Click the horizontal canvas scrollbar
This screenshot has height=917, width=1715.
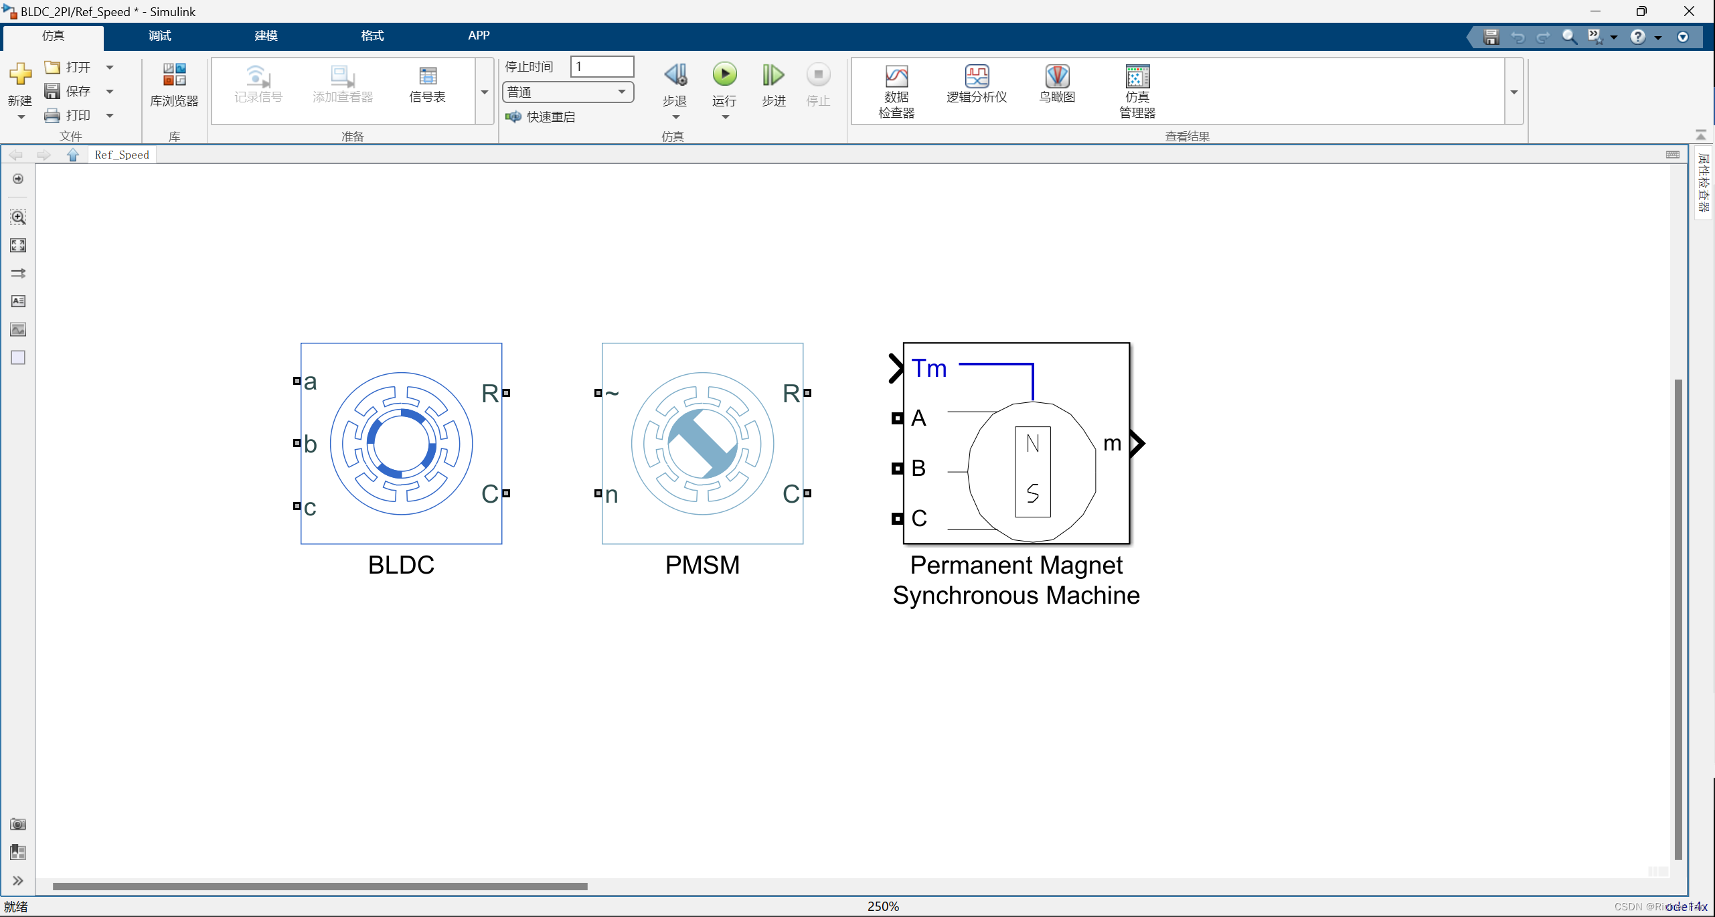click(x=320, y=886)
